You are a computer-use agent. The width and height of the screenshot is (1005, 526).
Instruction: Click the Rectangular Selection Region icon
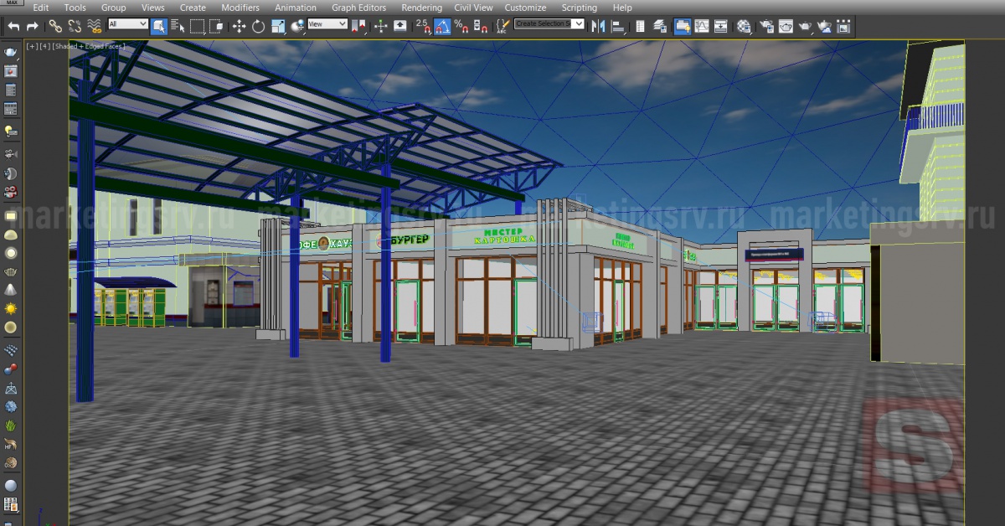(197, 26)
